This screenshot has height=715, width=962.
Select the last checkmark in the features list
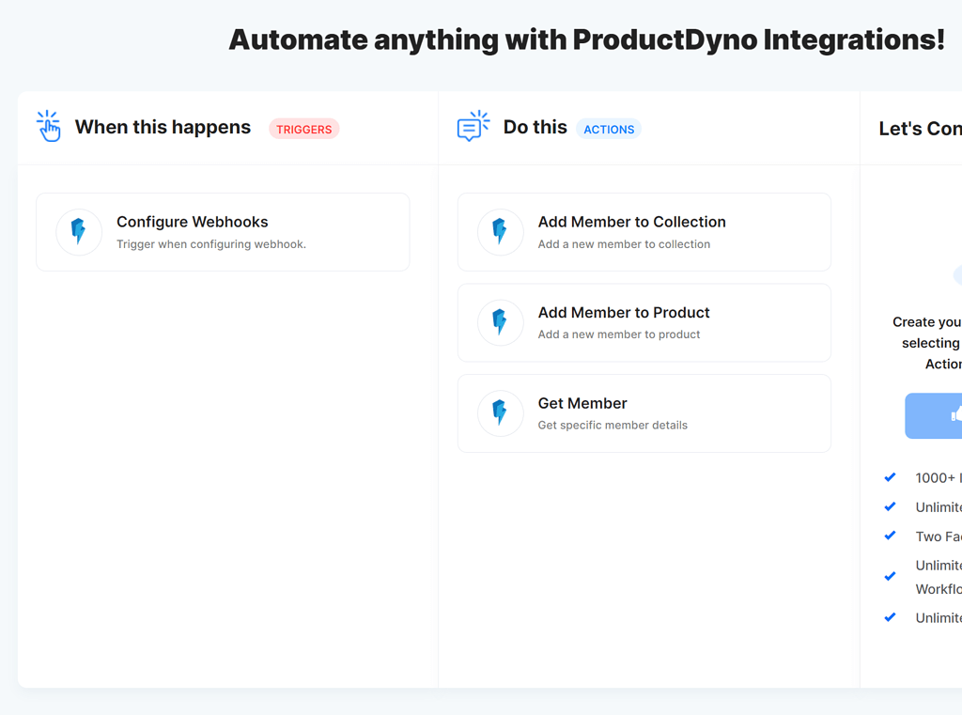tap(890, 617)
